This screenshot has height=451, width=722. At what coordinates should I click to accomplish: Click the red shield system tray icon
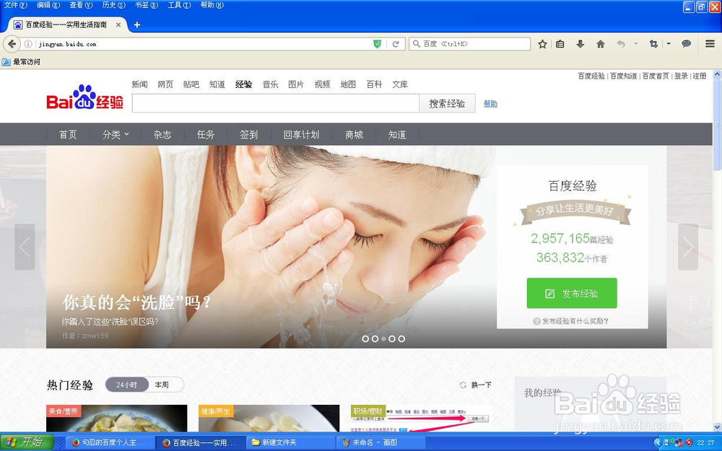[689, 443]
